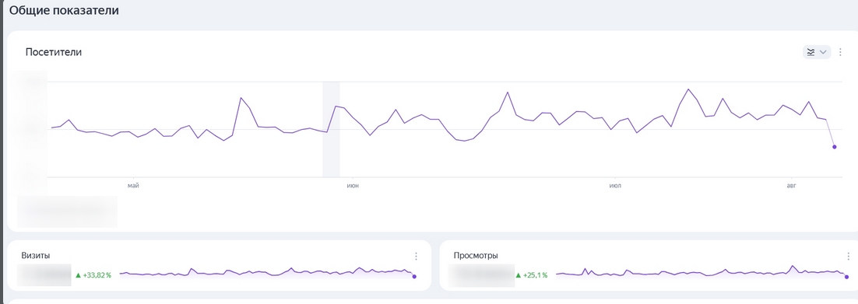The image size is (858, 304).
Task: Click the Посетители widget title
Action: tap(54, 53)
